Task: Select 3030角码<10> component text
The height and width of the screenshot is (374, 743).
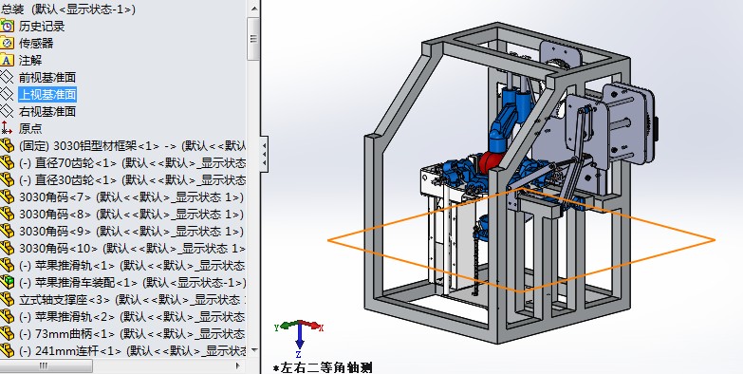Action: click(132, 248)
